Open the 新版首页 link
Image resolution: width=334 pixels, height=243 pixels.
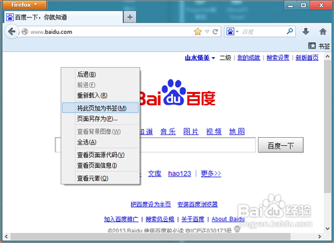tap(307, 58)
